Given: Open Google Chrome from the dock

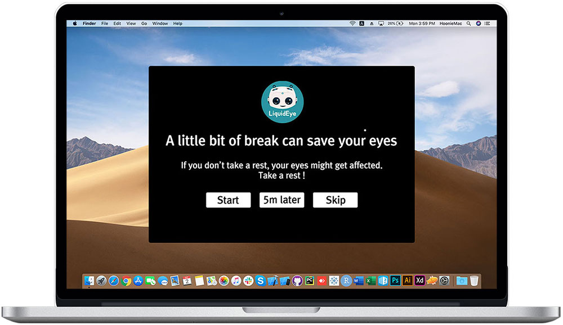Looking at the screenshot, I should point(126,281).
